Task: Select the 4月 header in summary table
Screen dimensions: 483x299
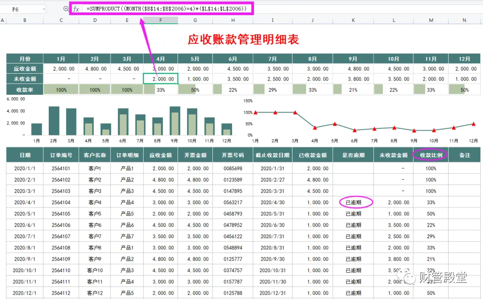Action: 161,59
